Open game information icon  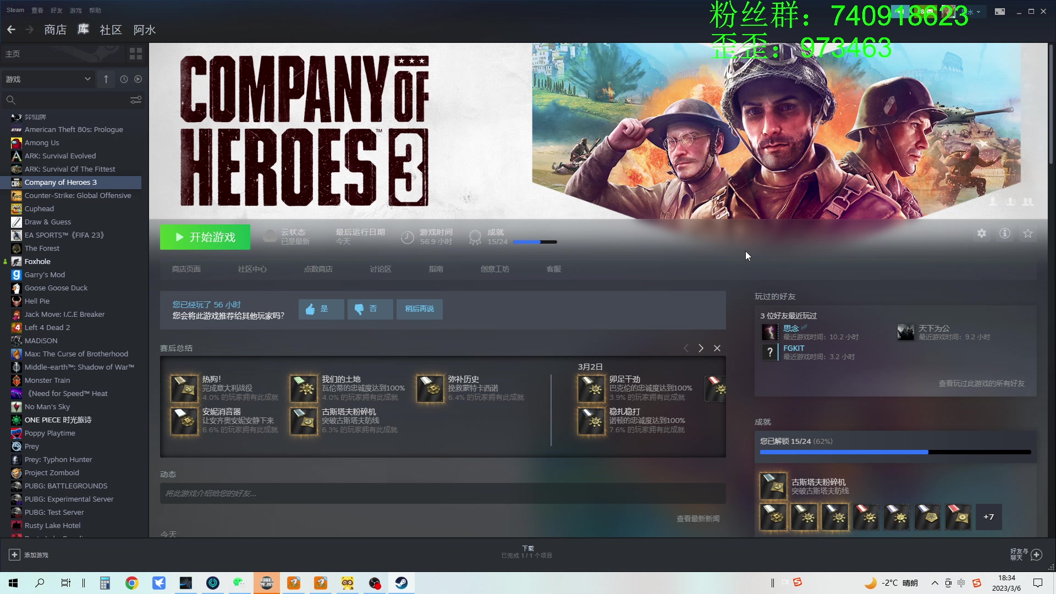tap(1005, 234)
